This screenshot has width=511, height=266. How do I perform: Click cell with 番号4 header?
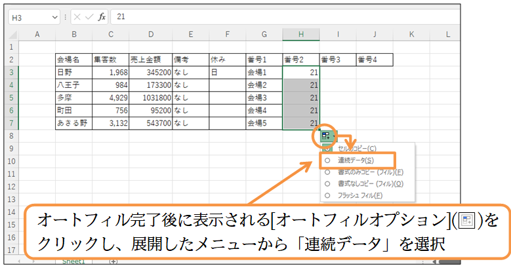click(375, 60)
